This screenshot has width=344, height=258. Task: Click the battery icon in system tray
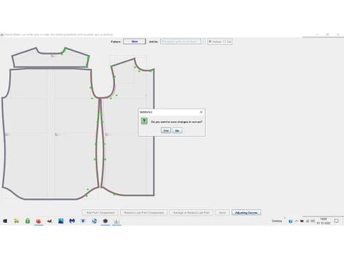tap(302, 221)
